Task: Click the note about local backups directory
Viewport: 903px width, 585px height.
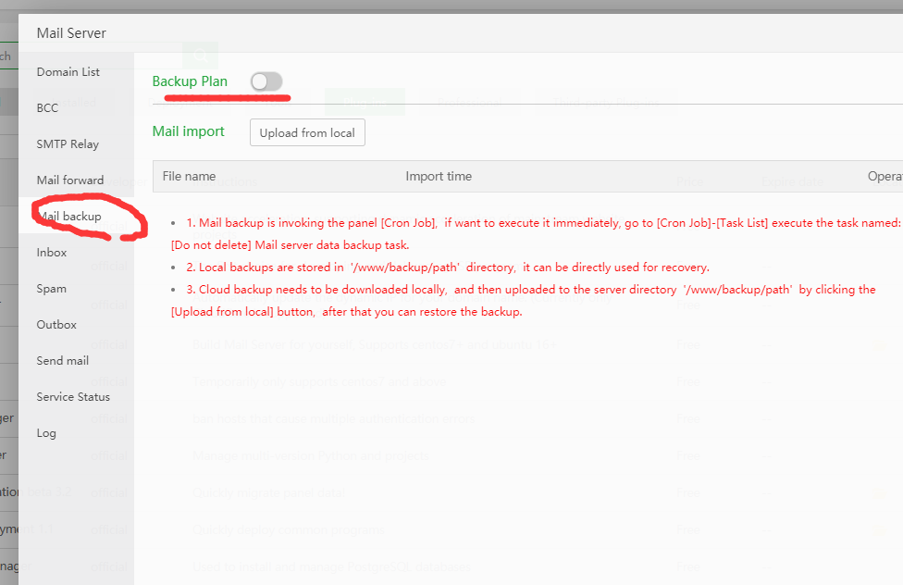Action: [x=448, y=268]
